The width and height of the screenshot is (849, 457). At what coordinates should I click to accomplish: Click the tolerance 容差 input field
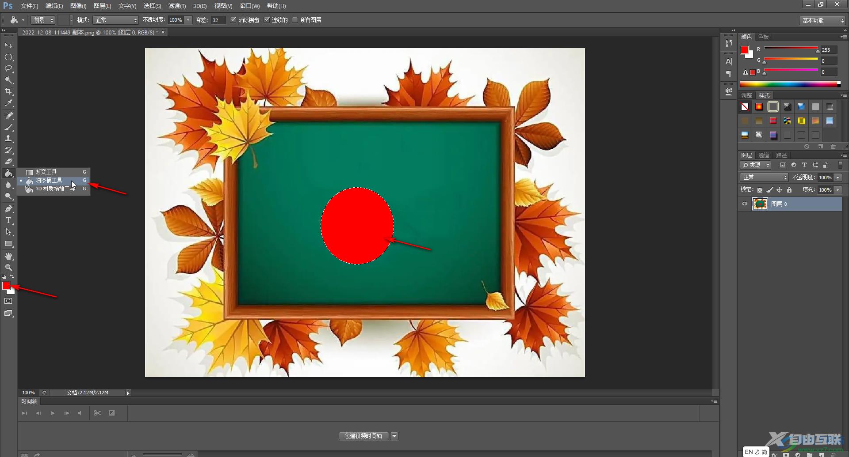(x=218, y=20)
